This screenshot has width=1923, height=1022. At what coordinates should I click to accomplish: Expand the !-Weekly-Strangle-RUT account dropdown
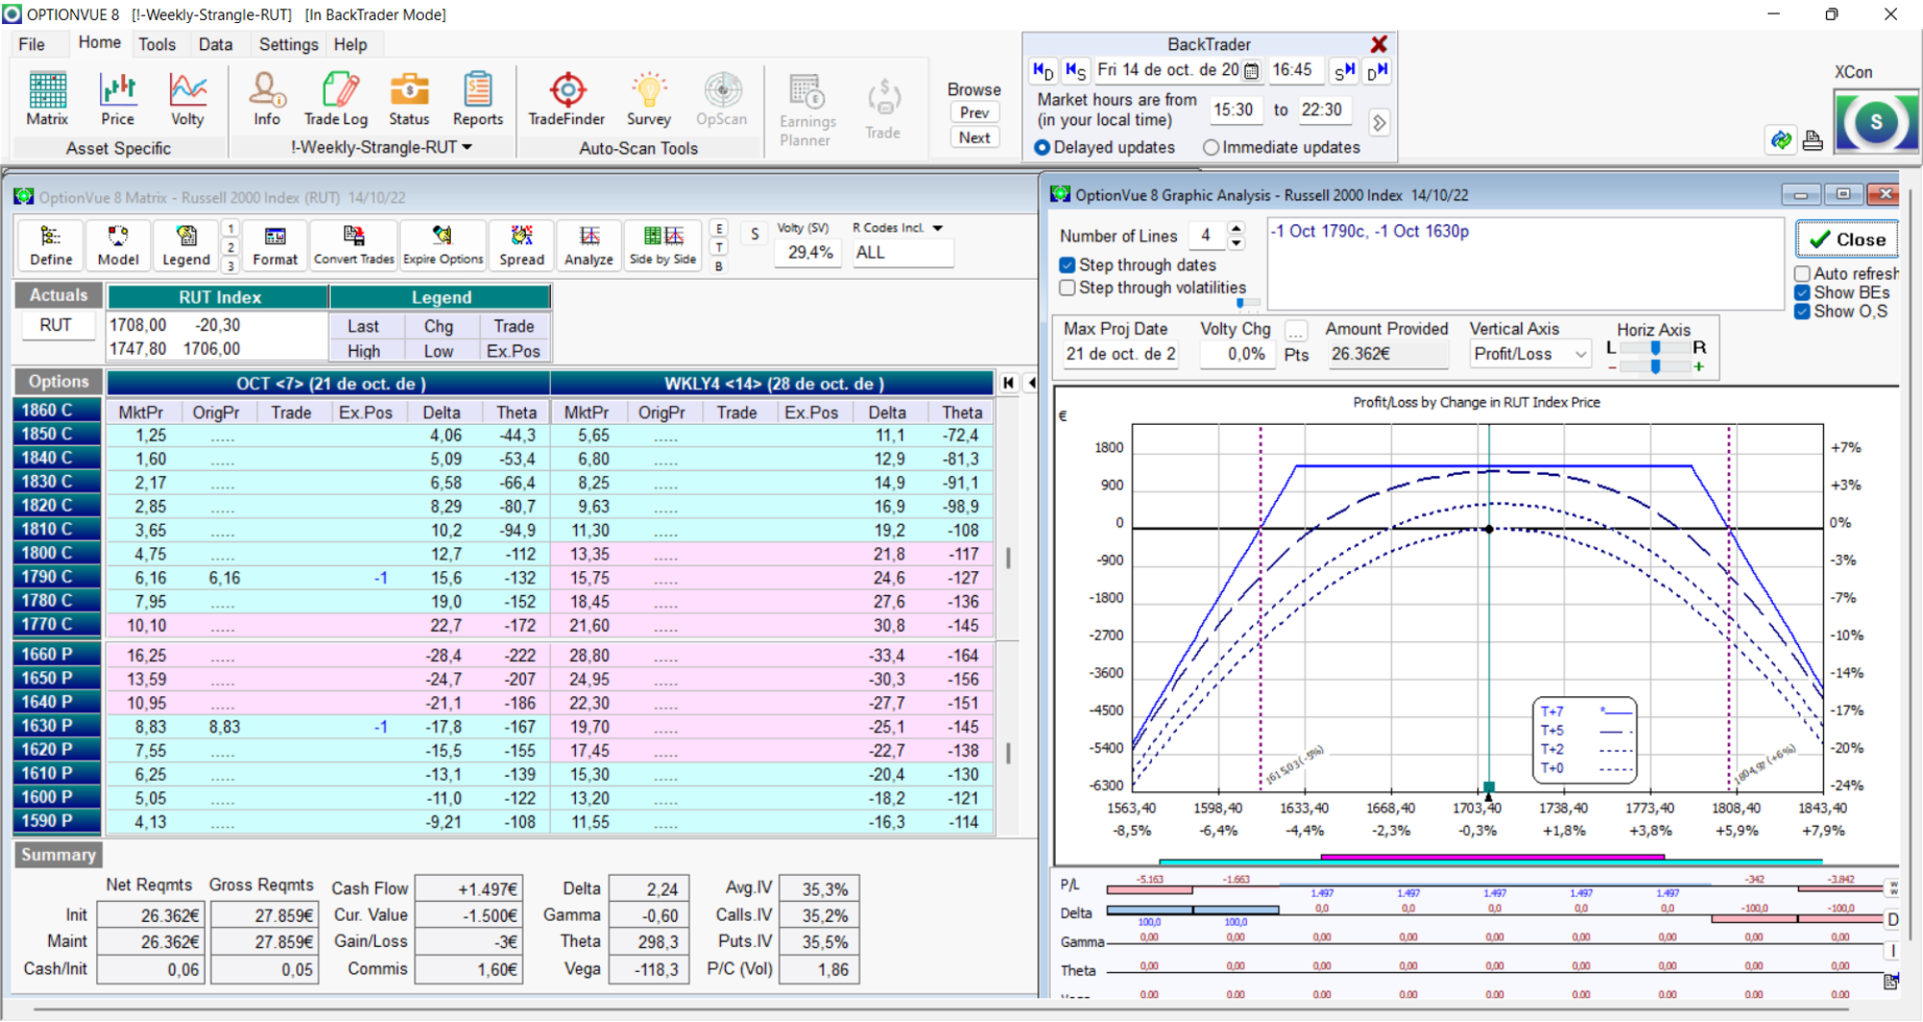click(x=467, y=147)
